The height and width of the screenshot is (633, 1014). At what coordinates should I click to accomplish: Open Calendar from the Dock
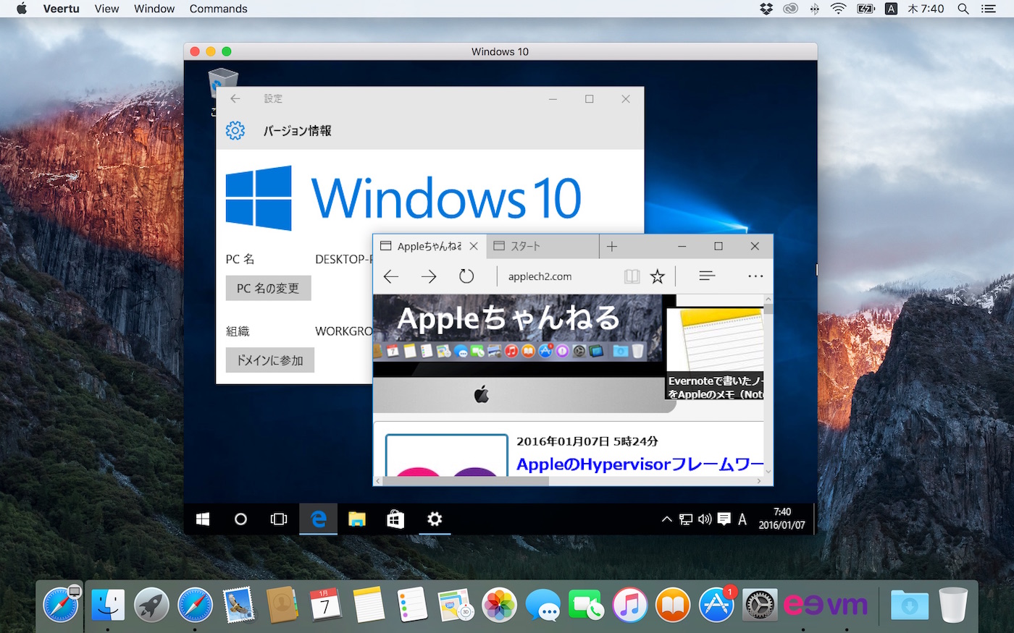click(325, 605)
